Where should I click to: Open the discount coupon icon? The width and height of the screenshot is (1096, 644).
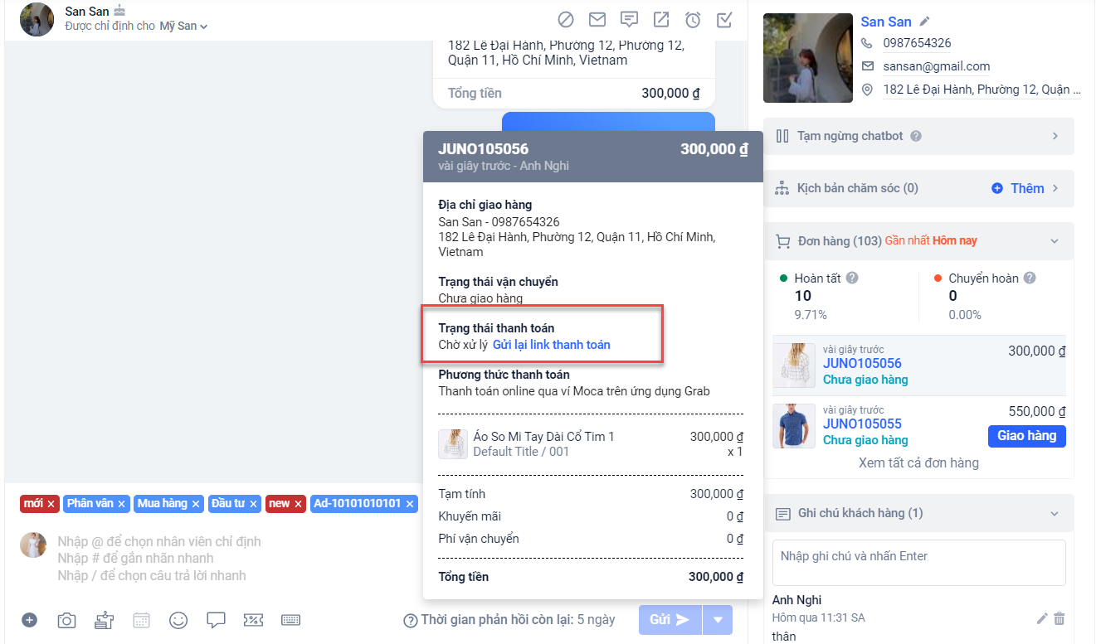[x=253, y=620]
